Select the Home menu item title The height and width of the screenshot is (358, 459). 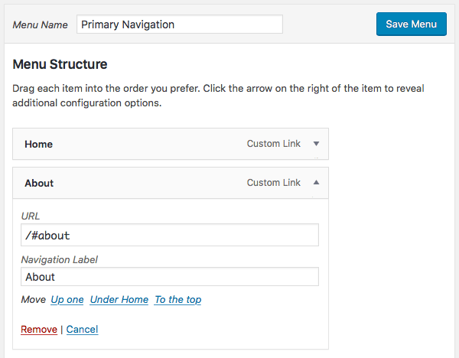pyautogui.click(x=39, y=144)
